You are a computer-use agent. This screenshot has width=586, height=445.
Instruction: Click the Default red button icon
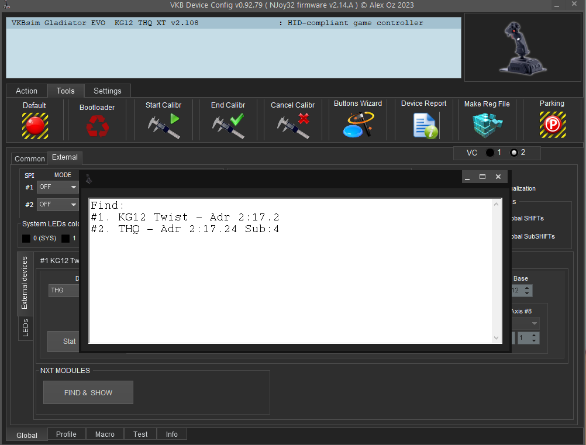tap(35, 126)
